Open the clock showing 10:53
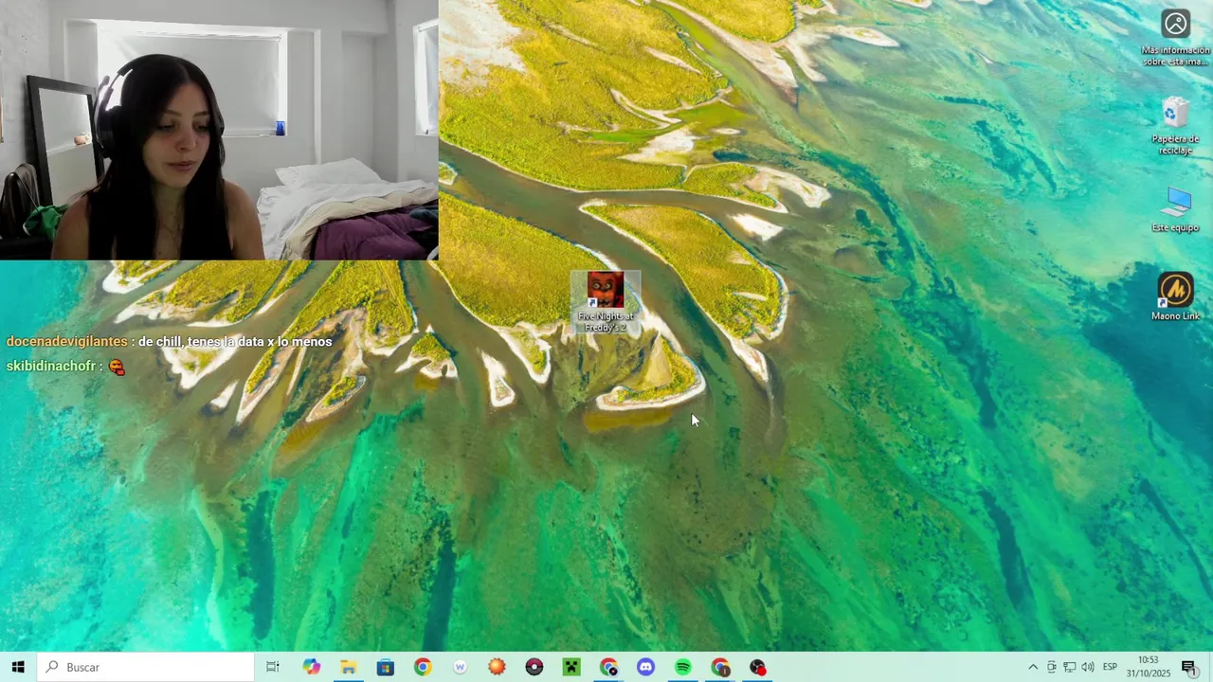The height and width of the screenshot is (682, 1213). 1148,667
